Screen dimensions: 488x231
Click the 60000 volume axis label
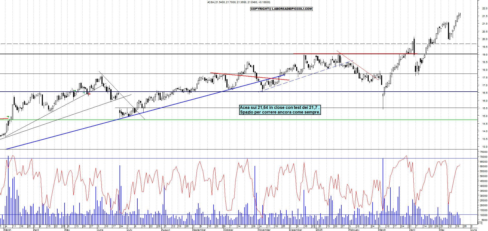point(484,166)
